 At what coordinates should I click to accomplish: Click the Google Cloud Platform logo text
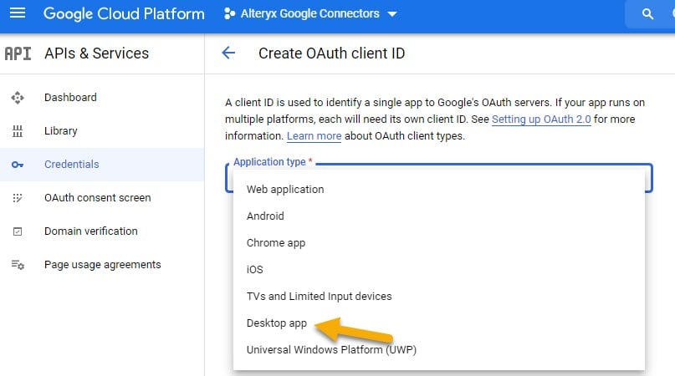tap(124, 13)
